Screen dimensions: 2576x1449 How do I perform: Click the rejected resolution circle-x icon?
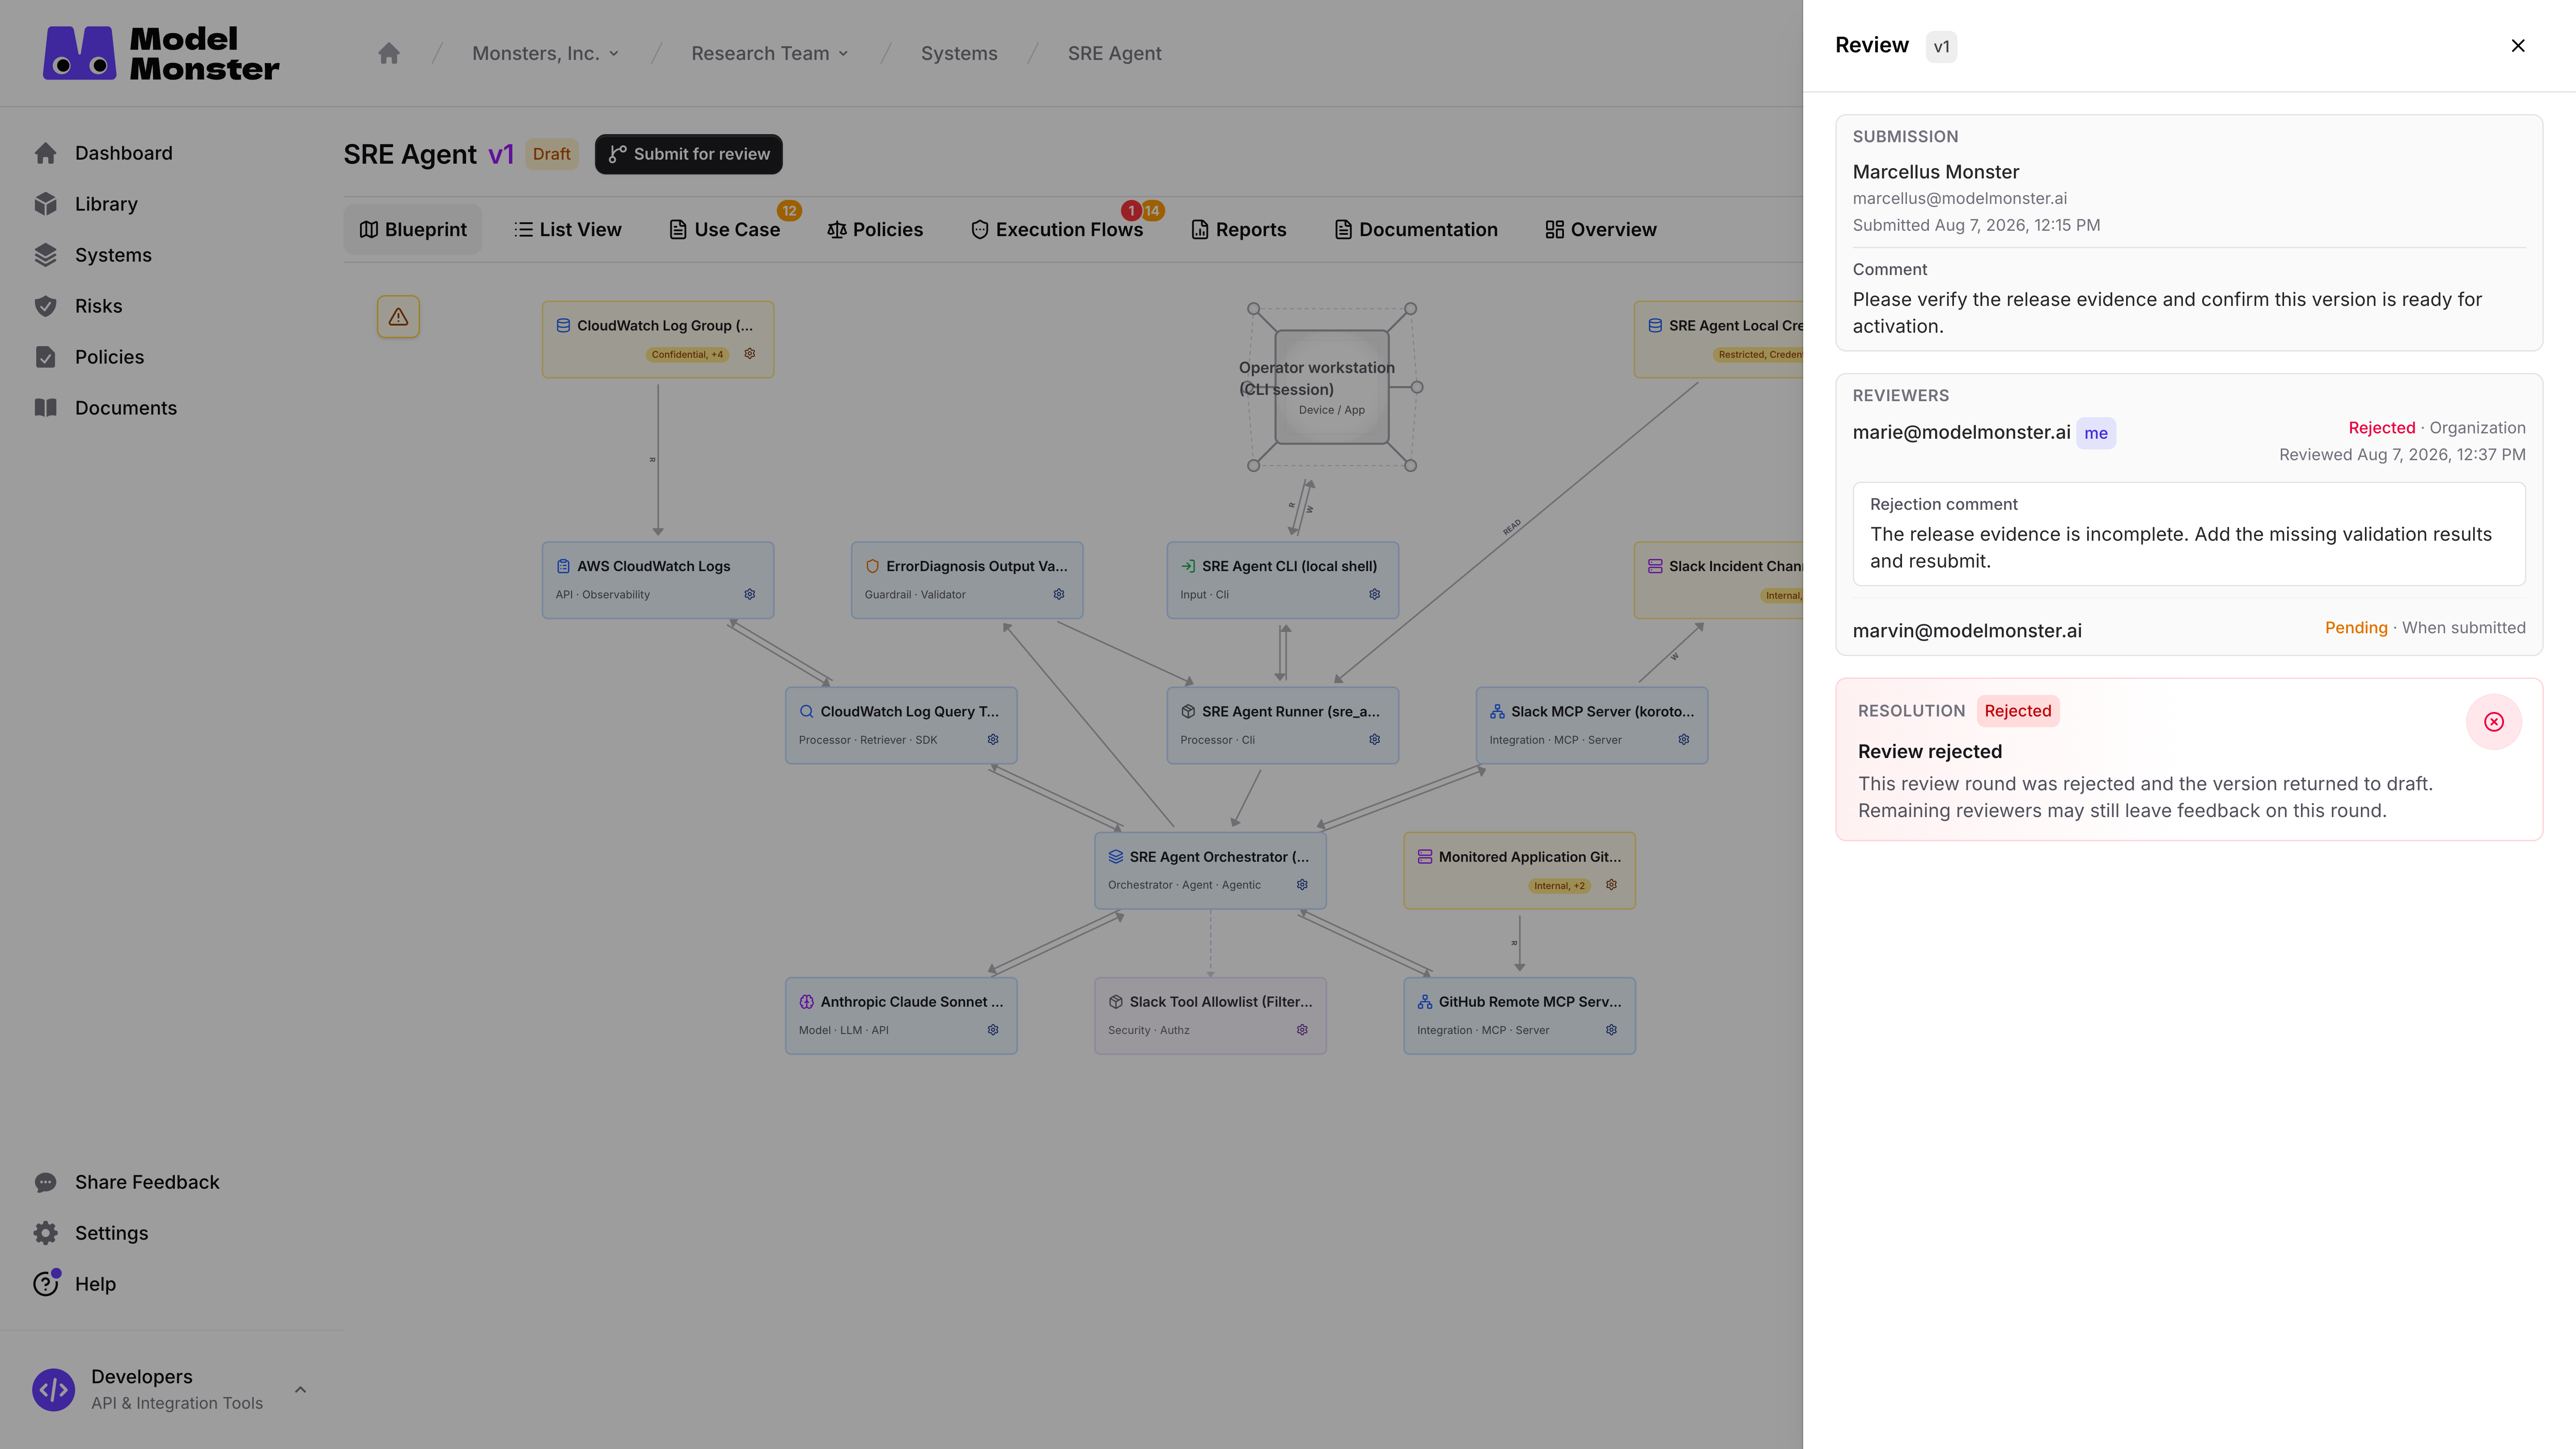point(2494,722)
